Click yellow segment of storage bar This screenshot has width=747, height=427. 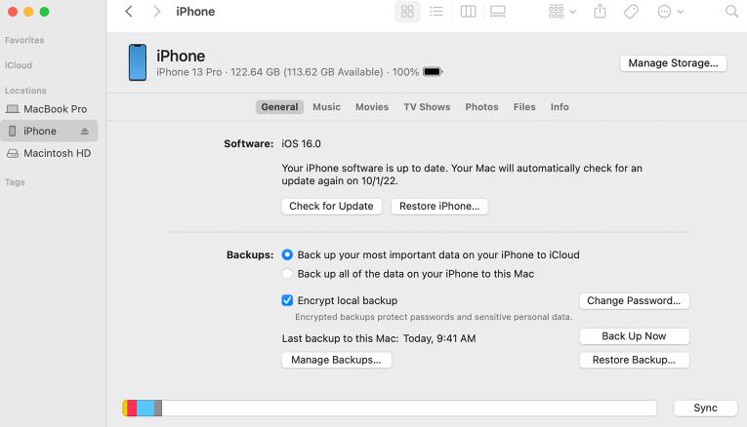pyautogui.click(x=125, y=408)
